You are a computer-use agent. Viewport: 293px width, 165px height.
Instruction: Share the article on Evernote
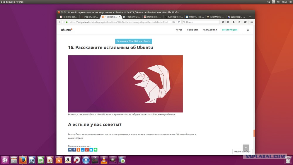click(x=96, y=150)
